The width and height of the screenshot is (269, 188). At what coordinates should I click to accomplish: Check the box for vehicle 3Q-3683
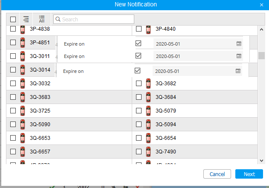(13, 97)
